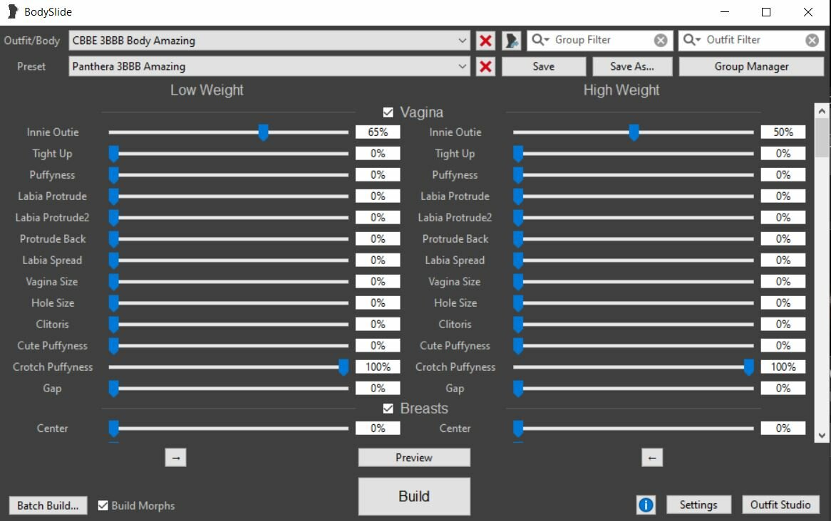Click High Weight Vagina Size slider track
831x521 pixels.
(x=634, y=282)
